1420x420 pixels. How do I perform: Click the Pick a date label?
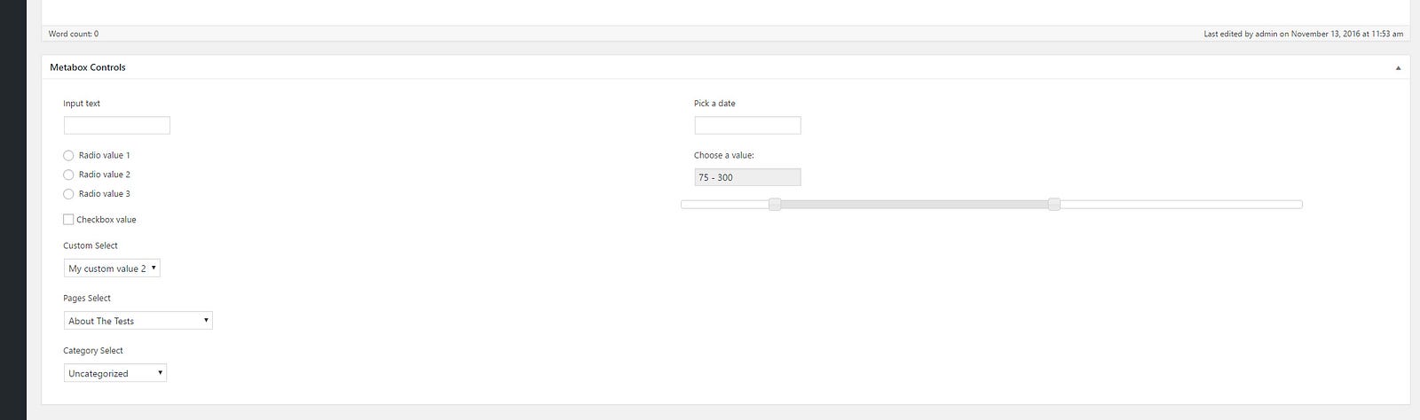[714, 104]
